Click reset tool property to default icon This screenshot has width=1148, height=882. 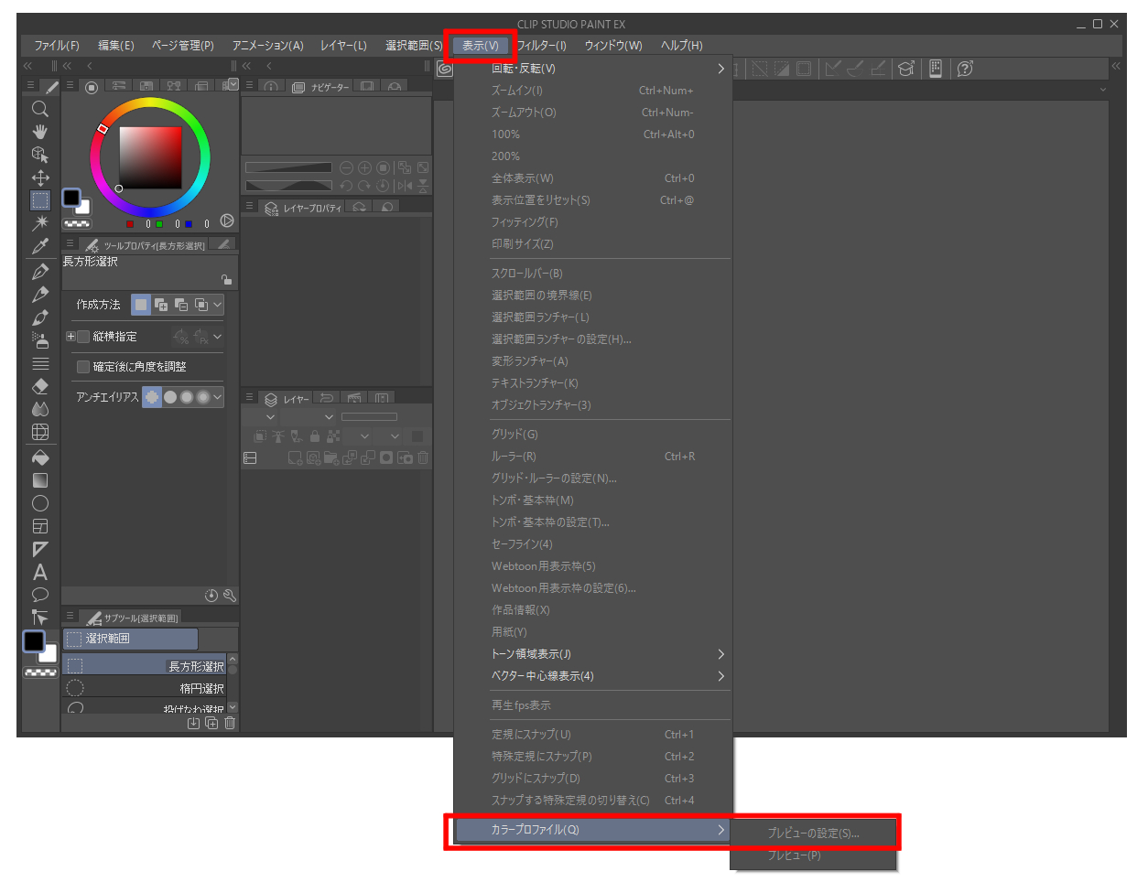(x=211, y=596)
